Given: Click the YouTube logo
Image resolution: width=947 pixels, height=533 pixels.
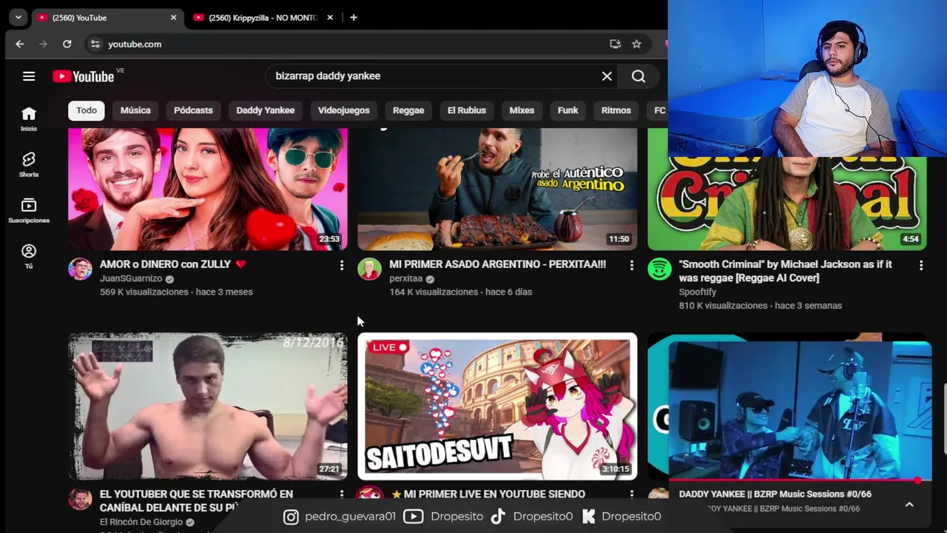Looking at the screenshot, I should (84, 76).
